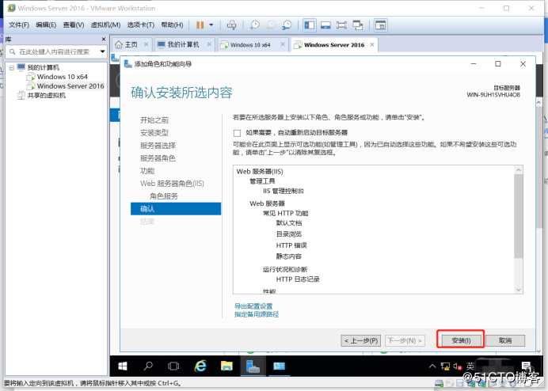The image size is (548, 391).
Task: Close the 库 library panel
Action: (104, 39)
